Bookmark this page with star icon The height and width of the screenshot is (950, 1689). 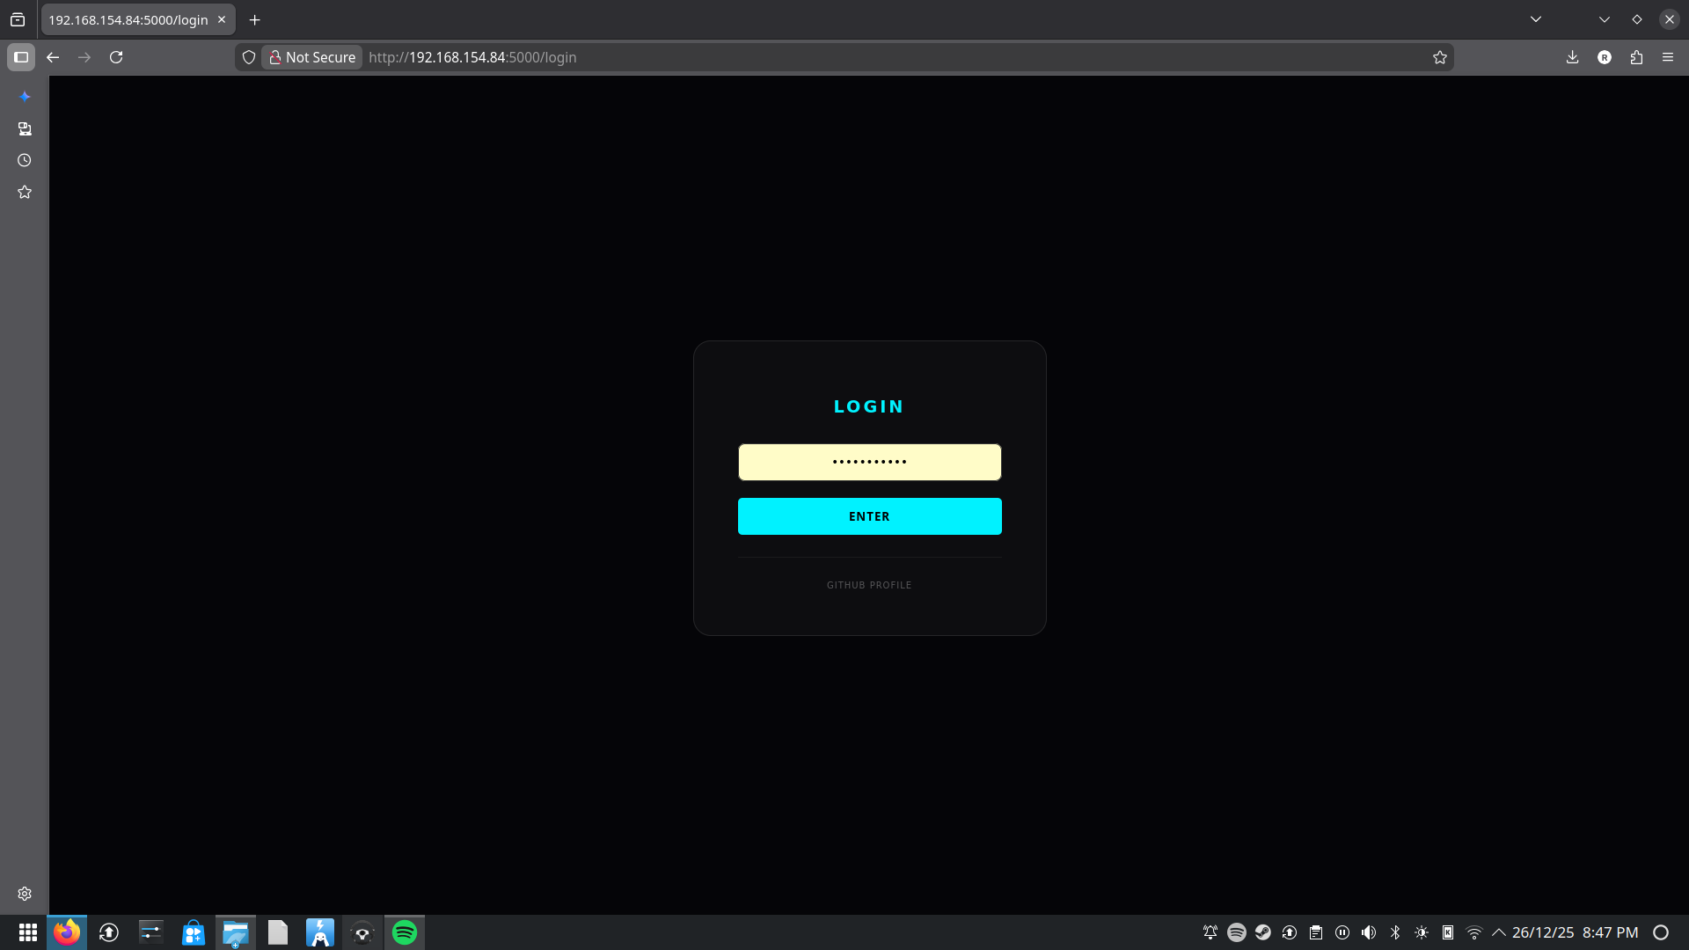[x=1440, y=57]
